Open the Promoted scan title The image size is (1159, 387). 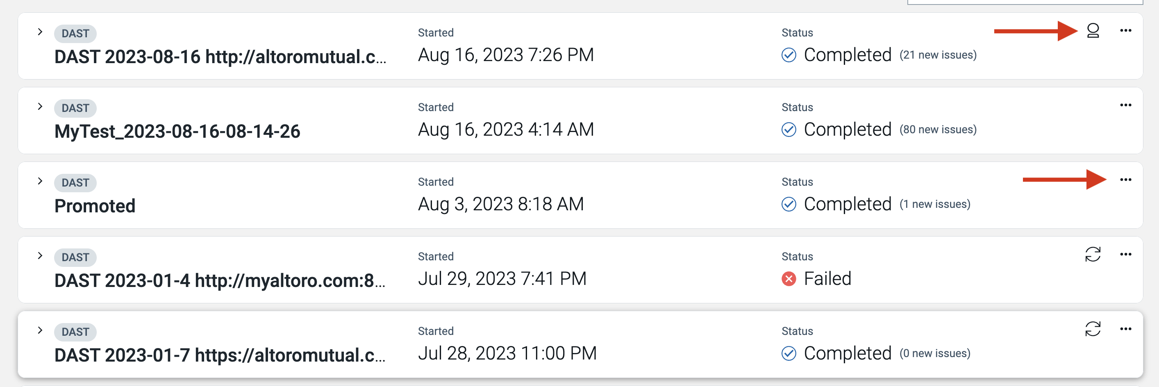[95, 206]
